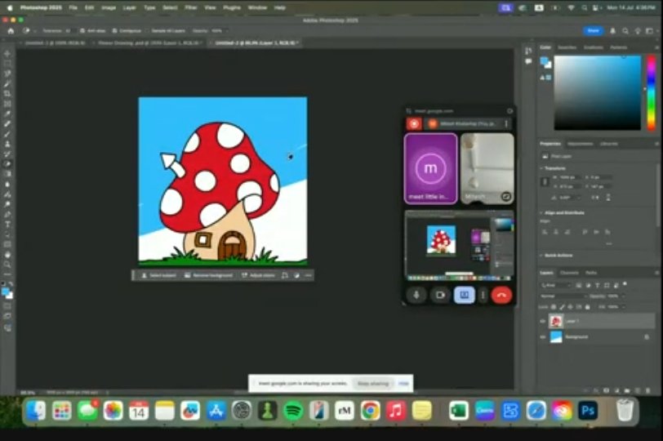This screenshot has height=441, width=663.
Task: Click the Remove background button
Action: click(x=210, y=275)
